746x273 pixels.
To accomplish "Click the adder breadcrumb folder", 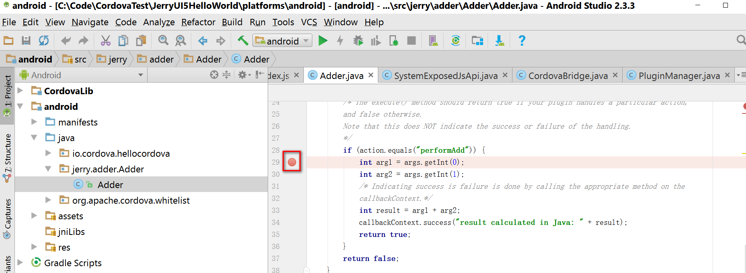I will coord(156,59).
